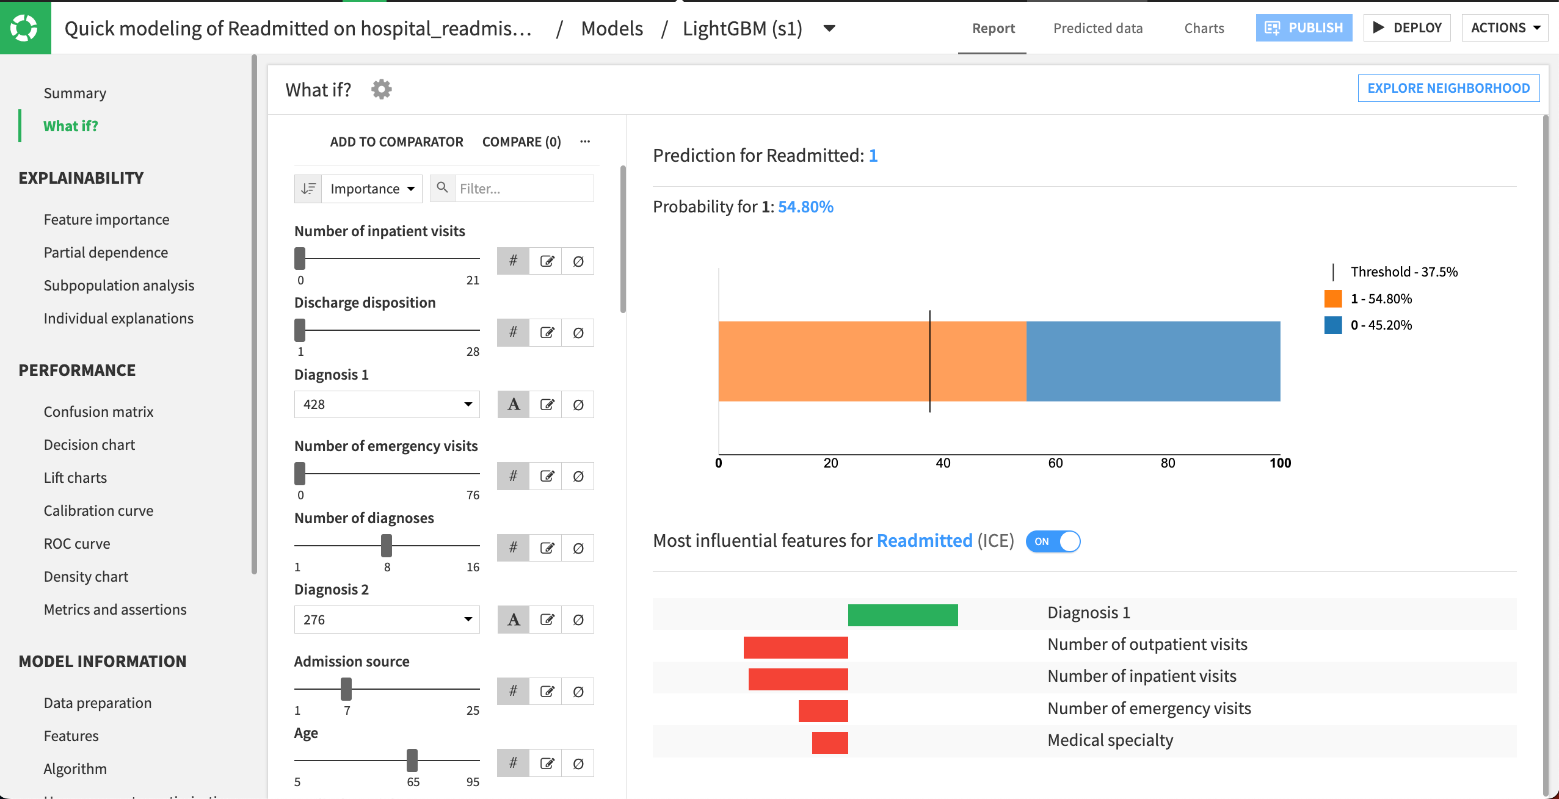Click the ignore (∅) icon for Admission source
Image resolution: width=1559 pixels, height=799 pixels.
578,692
